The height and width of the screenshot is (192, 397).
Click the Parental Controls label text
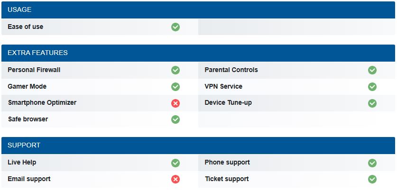click(x=231, y=70)
